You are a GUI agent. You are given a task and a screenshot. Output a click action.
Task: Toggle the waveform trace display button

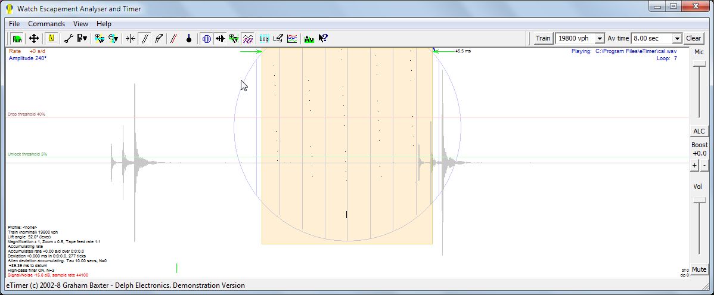[221, 38]
